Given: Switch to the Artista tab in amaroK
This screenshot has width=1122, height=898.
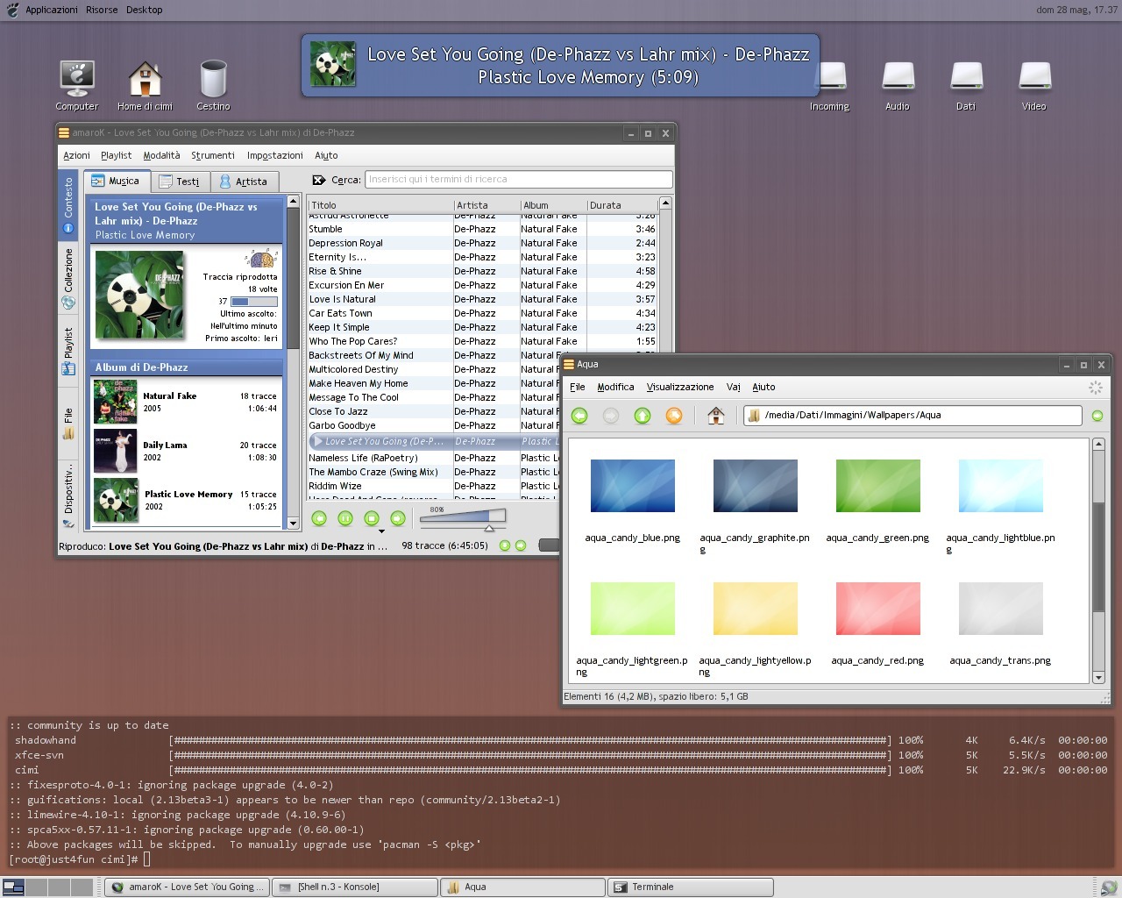Looking at the screenshot, I should (x=244, y=182).
